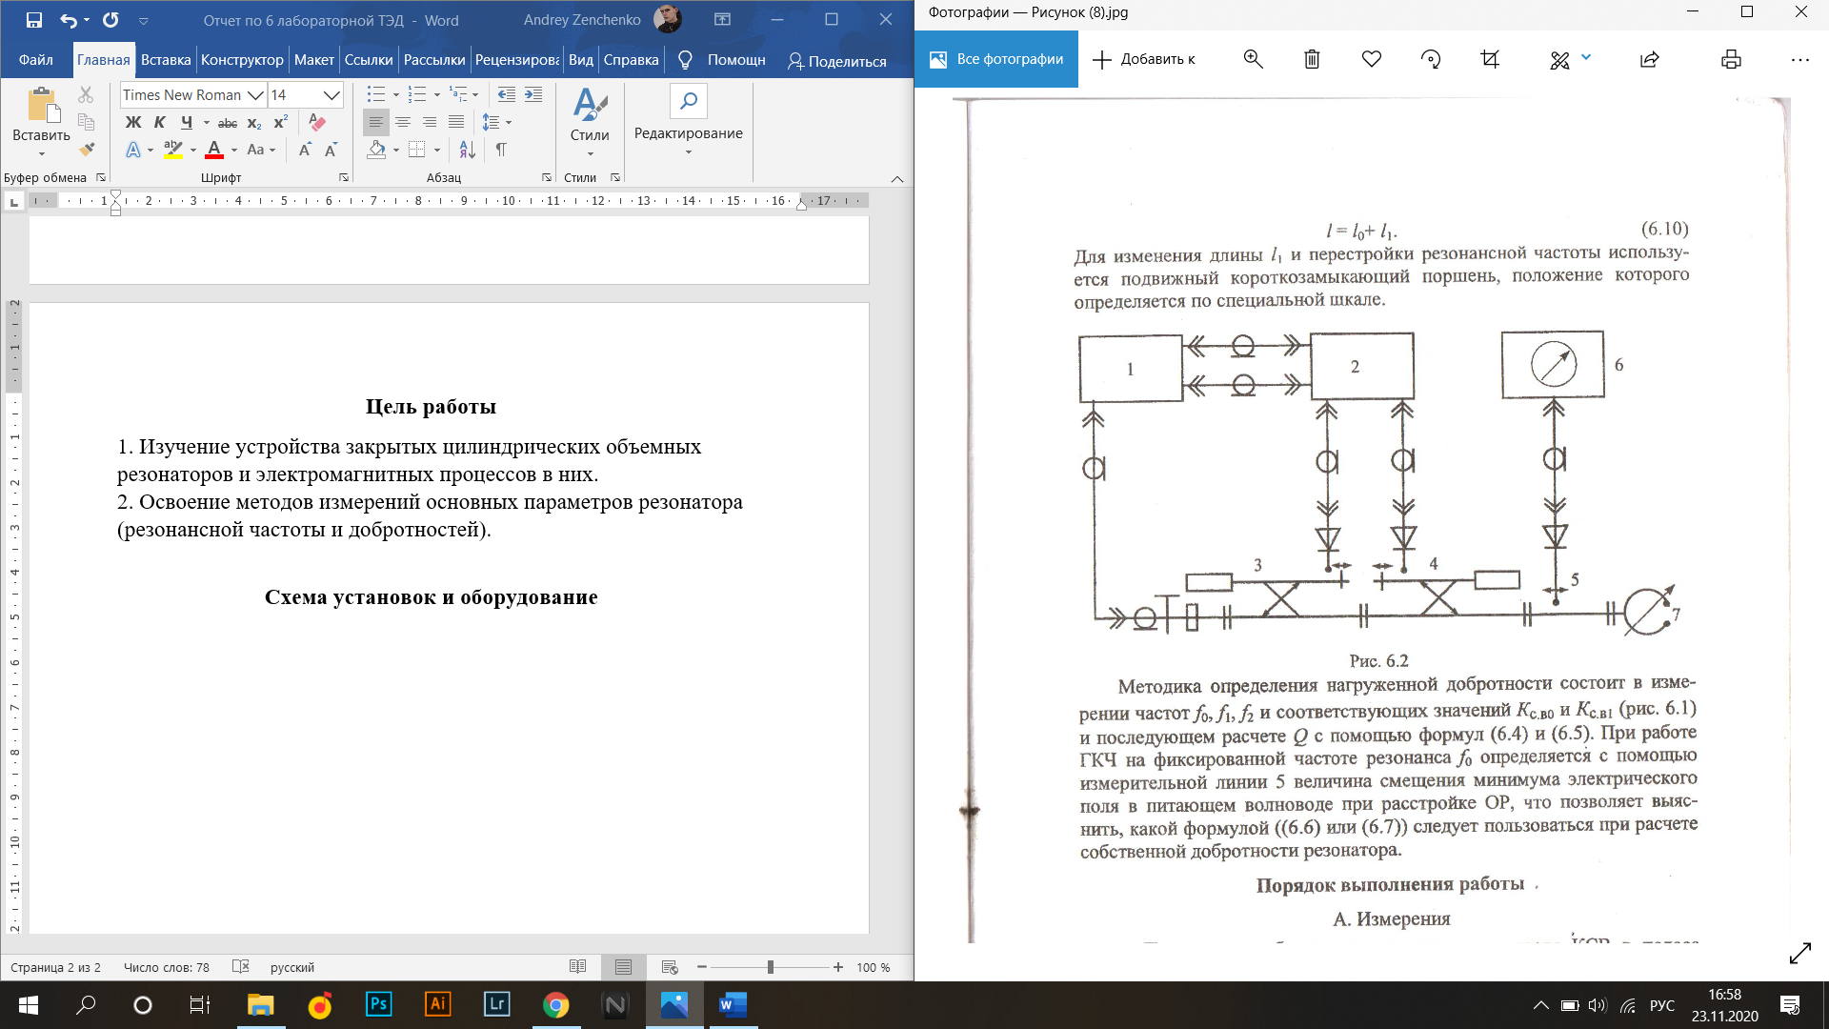Crop the photo
The height and width of the screenshot is (1029, 1829).
tap(1490, 59)
